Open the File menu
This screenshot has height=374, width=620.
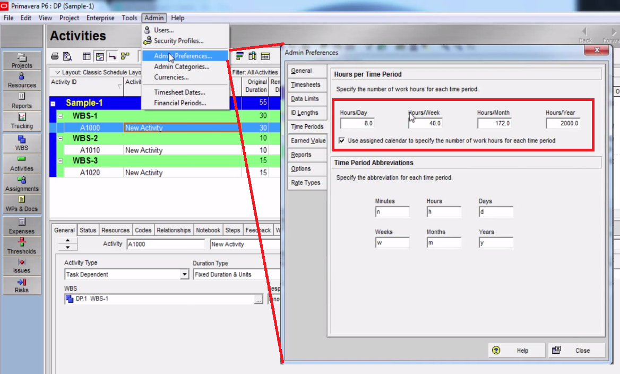(8, 18)
